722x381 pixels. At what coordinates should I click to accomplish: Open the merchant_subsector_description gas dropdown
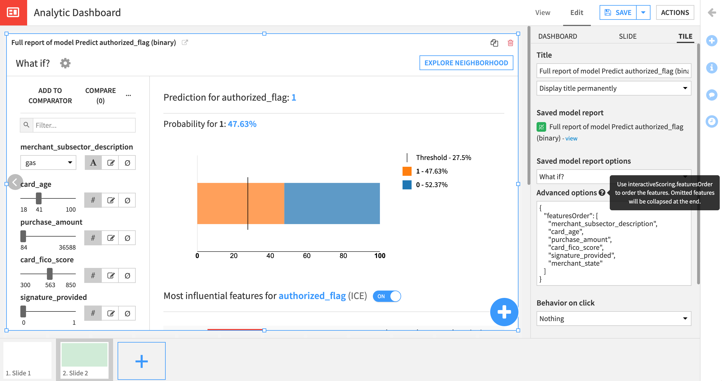(48, 163)
